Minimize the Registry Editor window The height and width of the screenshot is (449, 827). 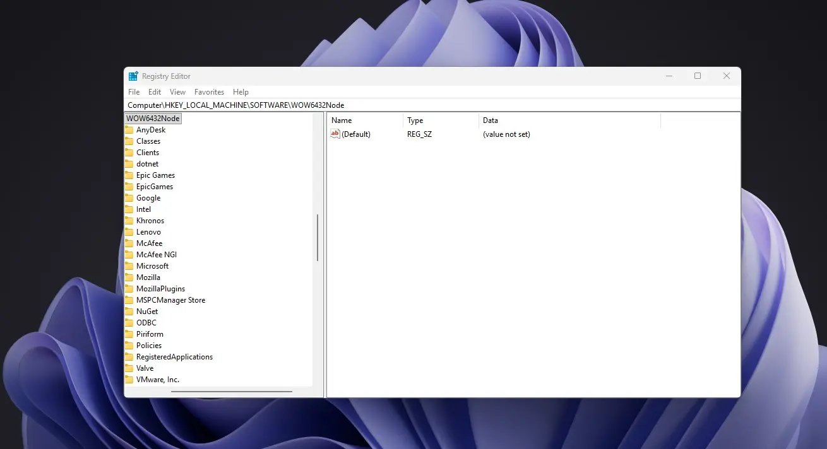tap(669, 76)
